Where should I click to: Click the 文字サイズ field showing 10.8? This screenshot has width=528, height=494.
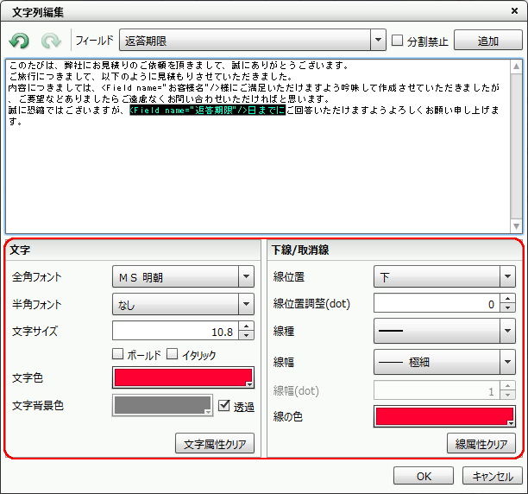point(175,331)
